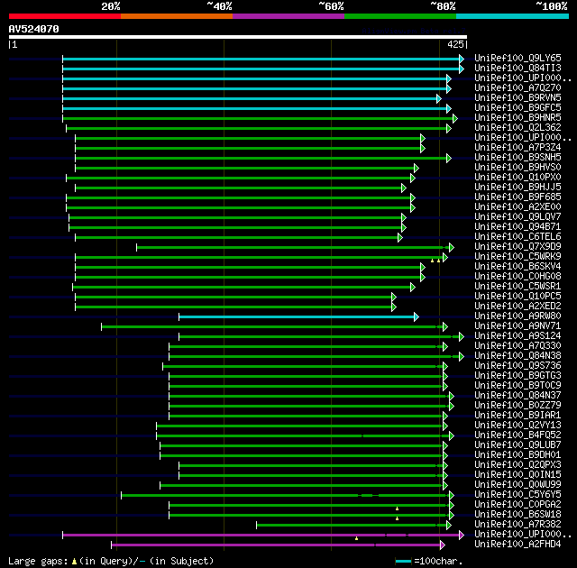Select the UniRef100_B4FQ52 label
577x568 pixels.
pyautogui.click(x=517, y=435)
